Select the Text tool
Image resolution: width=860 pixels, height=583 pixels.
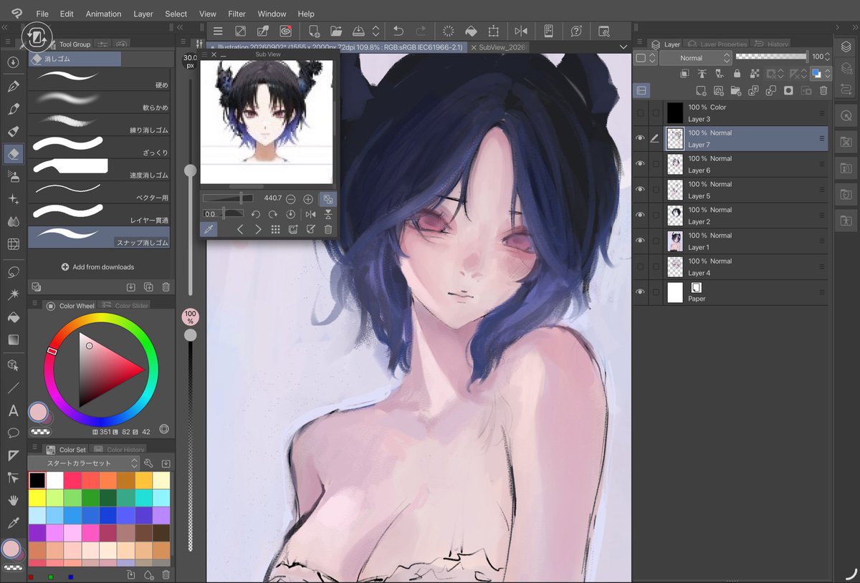[13, 410]
